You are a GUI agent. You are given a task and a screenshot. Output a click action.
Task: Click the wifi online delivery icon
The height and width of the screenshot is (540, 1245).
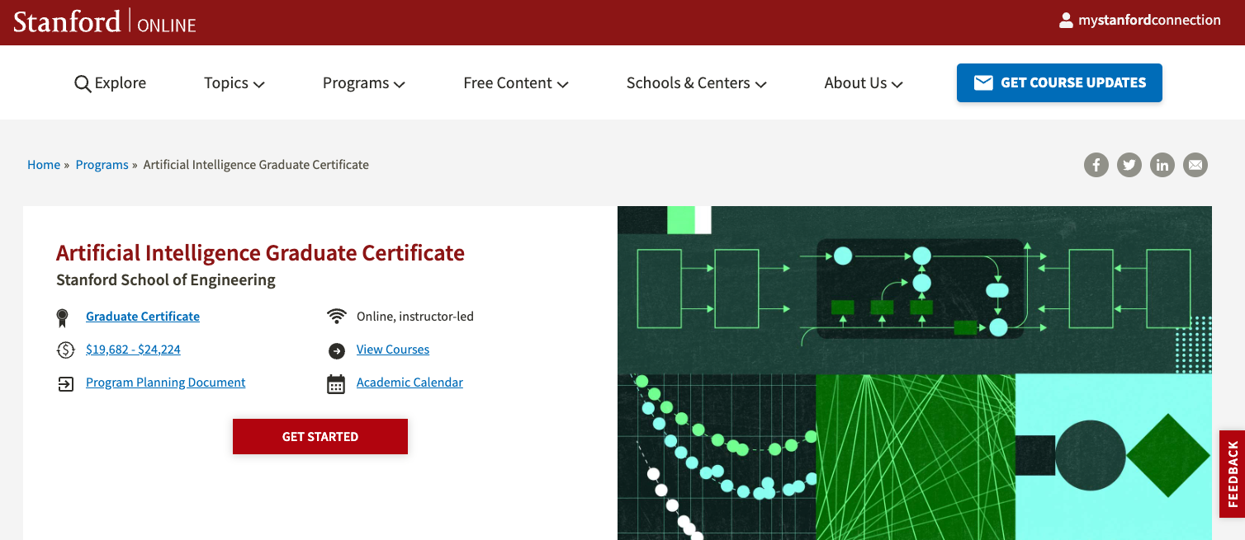336,317
